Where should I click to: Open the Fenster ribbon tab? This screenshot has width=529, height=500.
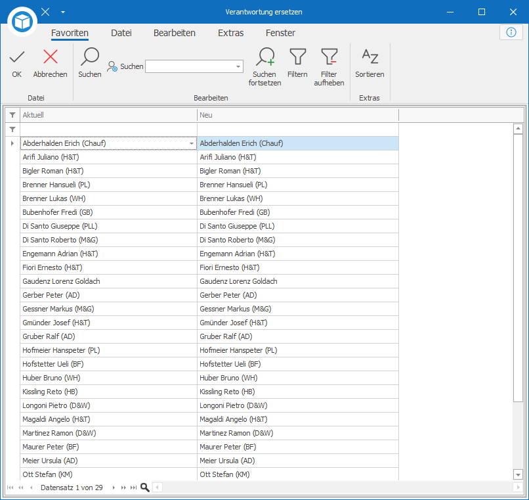[x=280, y=33]
